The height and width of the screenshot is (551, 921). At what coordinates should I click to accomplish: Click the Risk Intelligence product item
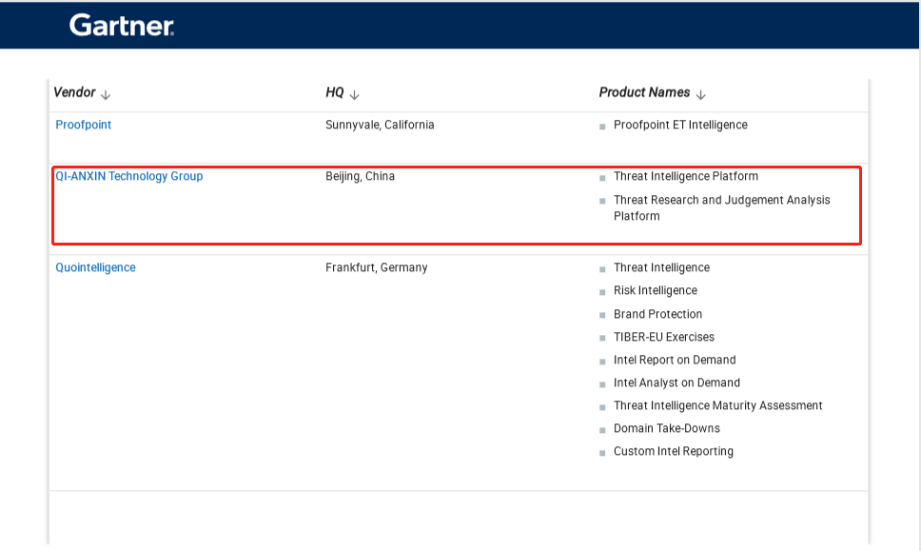pos(655,290)
